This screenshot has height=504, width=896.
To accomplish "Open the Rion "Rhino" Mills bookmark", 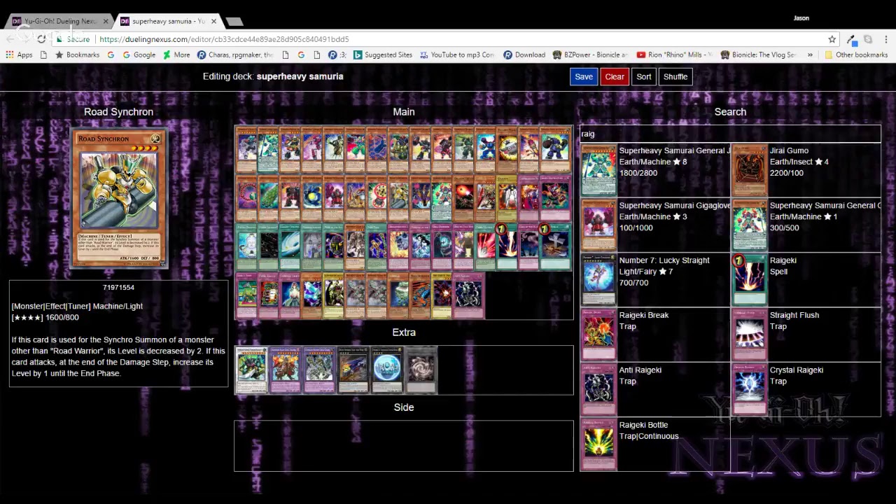I will (x=674, y=55).
